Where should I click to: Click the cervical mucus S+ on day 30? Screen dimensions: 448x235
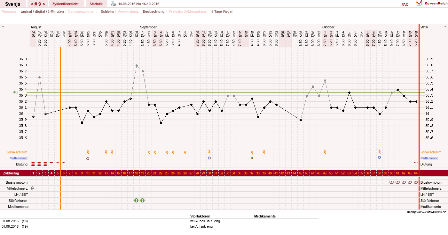209,152
